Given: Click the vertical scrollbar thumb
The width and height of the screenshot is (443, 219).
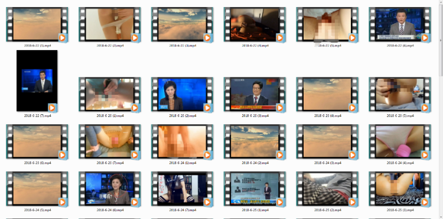Looking at the screenshot, I should tap(441, 41).
